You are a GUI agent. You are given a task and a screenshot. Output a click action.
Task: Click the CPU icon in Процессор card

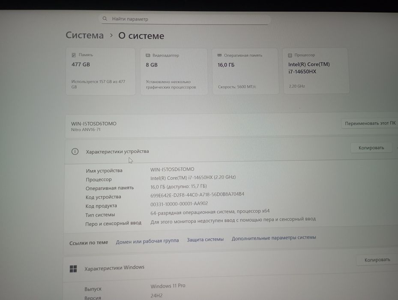click(x=290, y=55)
